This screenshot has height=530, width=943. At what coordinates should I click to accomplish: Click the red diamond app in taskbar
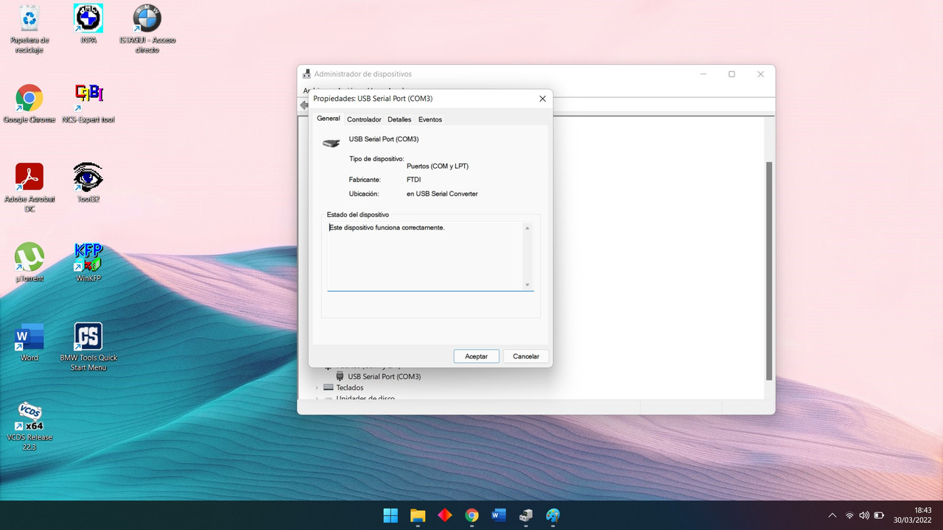tap(445, 515)
